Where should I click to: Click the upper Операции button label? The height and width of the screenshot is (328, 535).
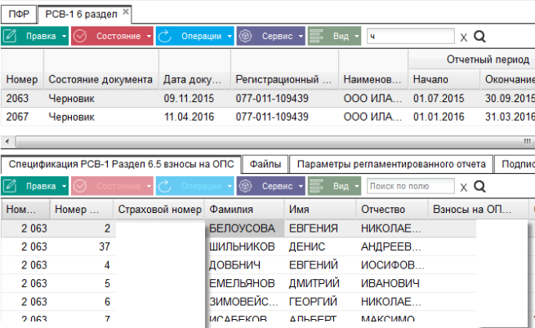coord(201,36)
